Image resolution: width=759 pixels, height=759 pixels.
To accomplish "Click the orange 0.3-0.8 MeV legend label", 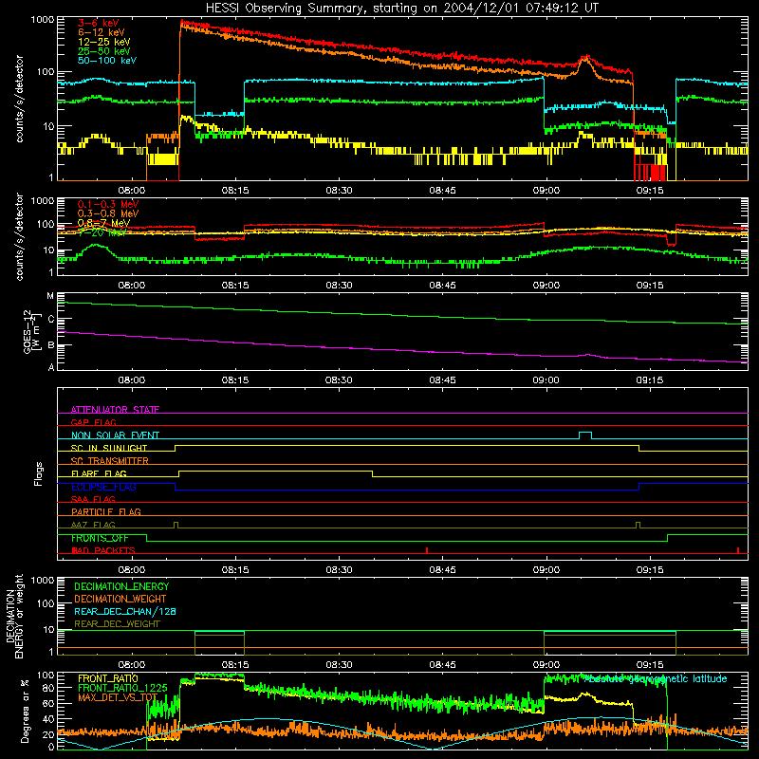I will coord(108,213).
